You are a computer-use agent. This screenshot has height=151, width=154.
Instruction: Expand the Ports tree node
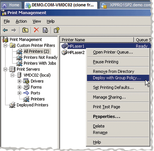[x=19, y=93]
